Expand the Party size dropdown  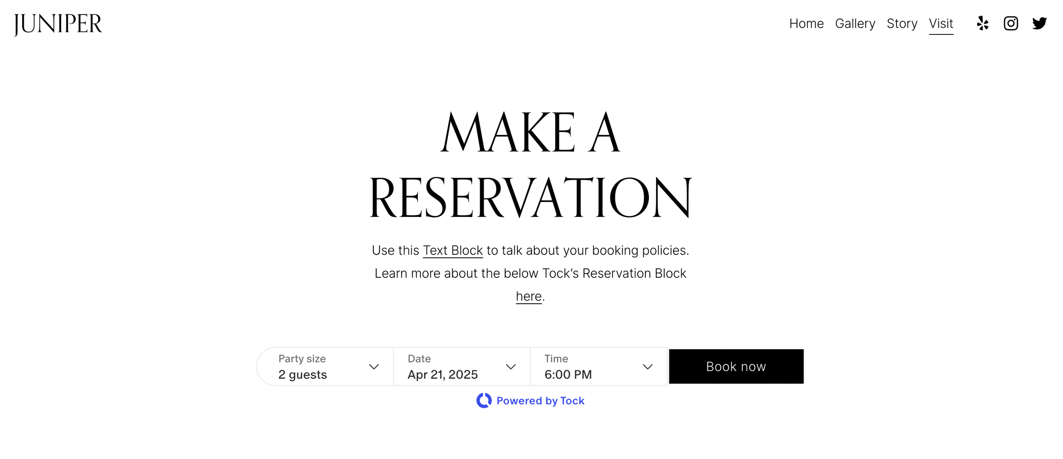tap(325, 366)
